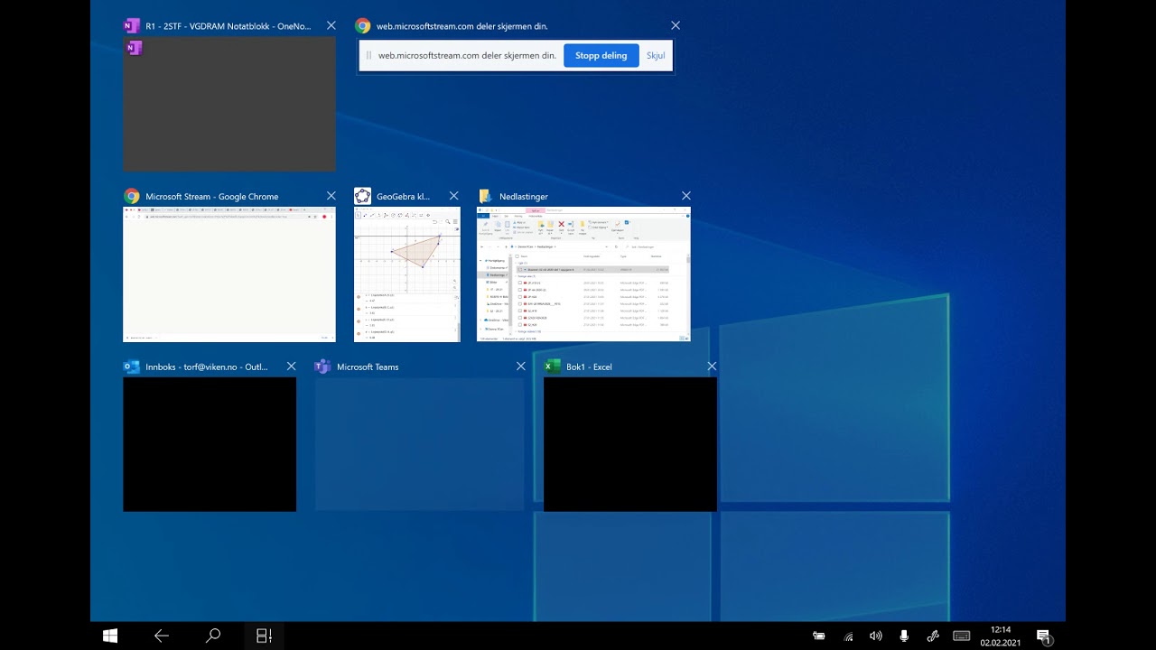
Task: Click the Chrome icon beside Microsoft Stream title
Action: click(x=132, y=196)
